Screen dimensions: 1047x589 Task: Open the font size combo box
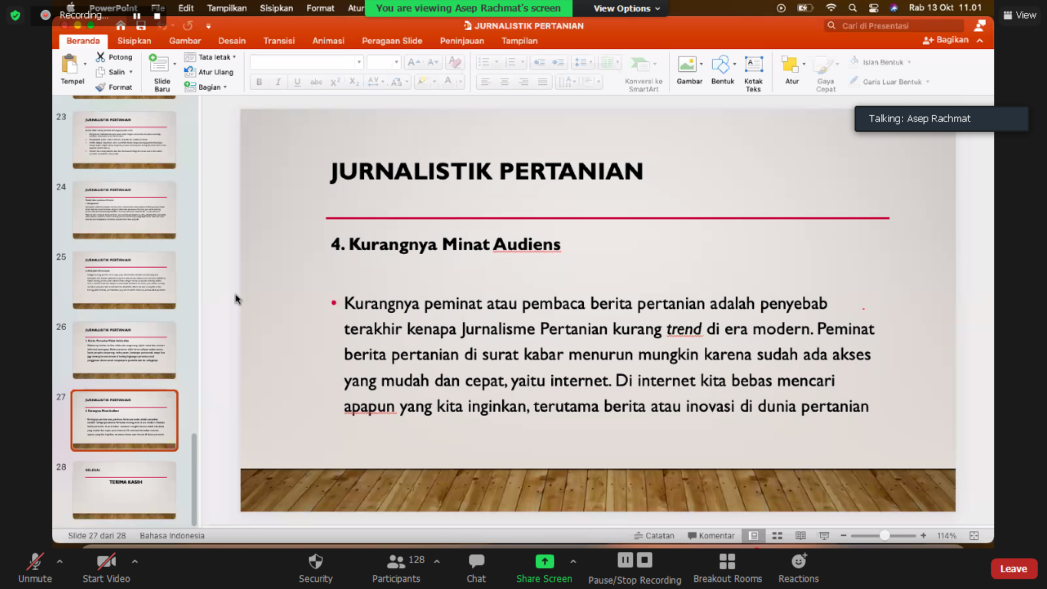tap(384, 62)
